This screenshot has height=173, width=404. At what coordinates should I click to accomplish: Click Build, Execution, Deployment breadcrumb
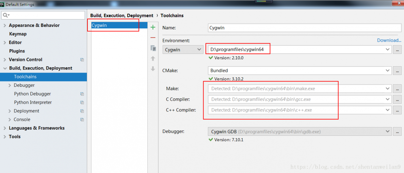(x=122, y=15)
